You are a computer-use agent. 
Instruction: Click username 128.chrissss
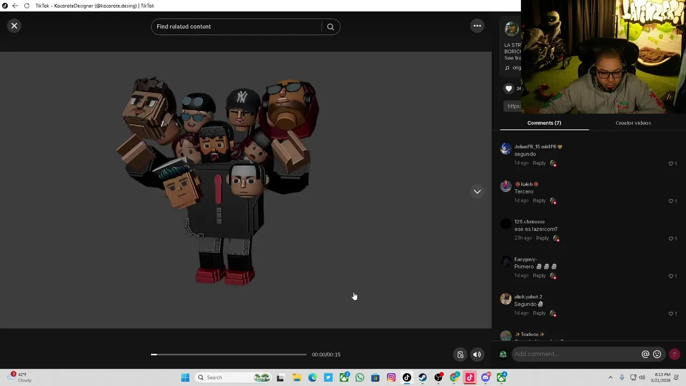pos(530,221)
